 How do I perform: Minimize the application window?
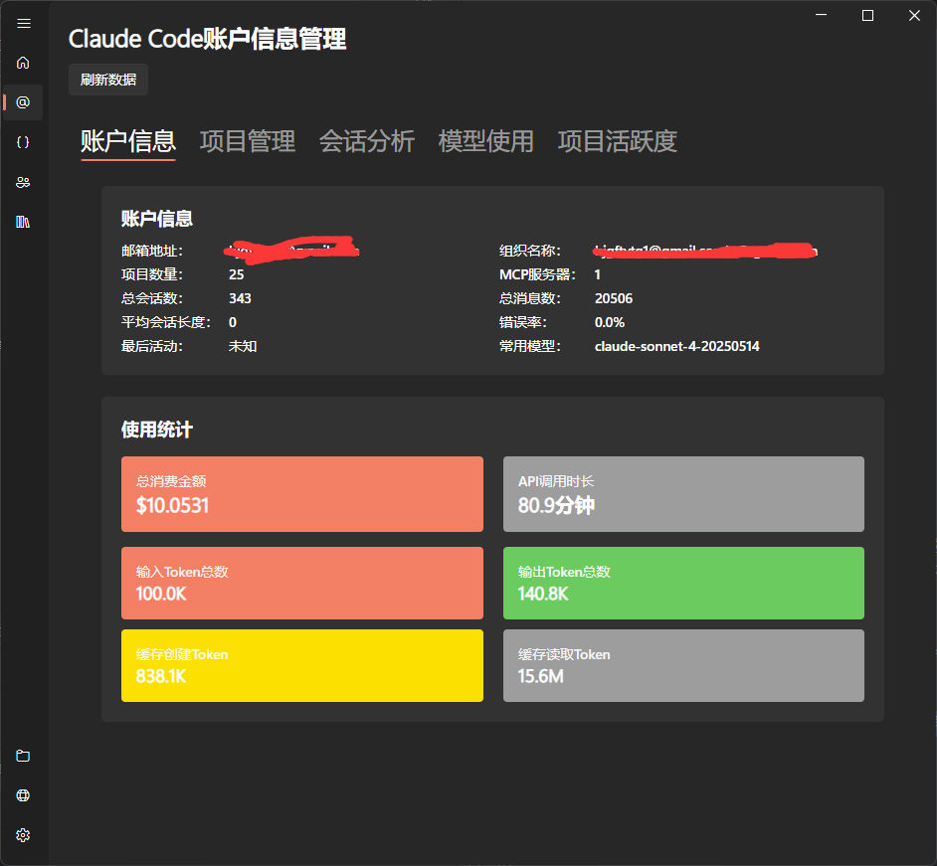821,15
